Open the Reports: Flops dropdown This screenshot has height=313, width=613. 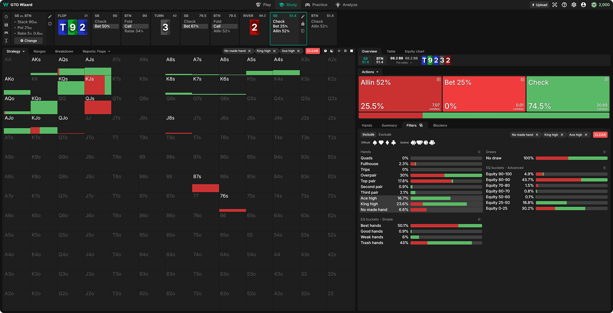[96, 51]
